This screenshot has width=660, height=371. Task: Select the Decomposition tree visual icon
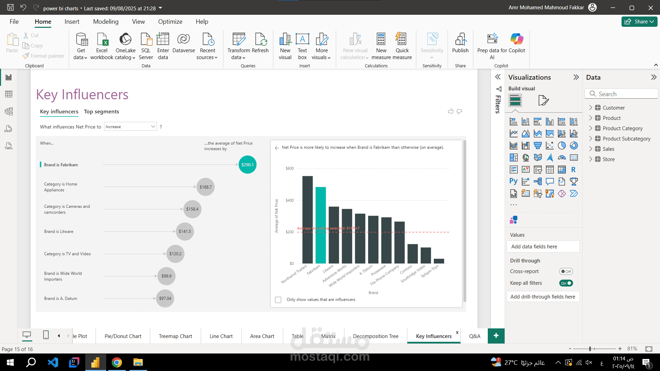(538, 181)
